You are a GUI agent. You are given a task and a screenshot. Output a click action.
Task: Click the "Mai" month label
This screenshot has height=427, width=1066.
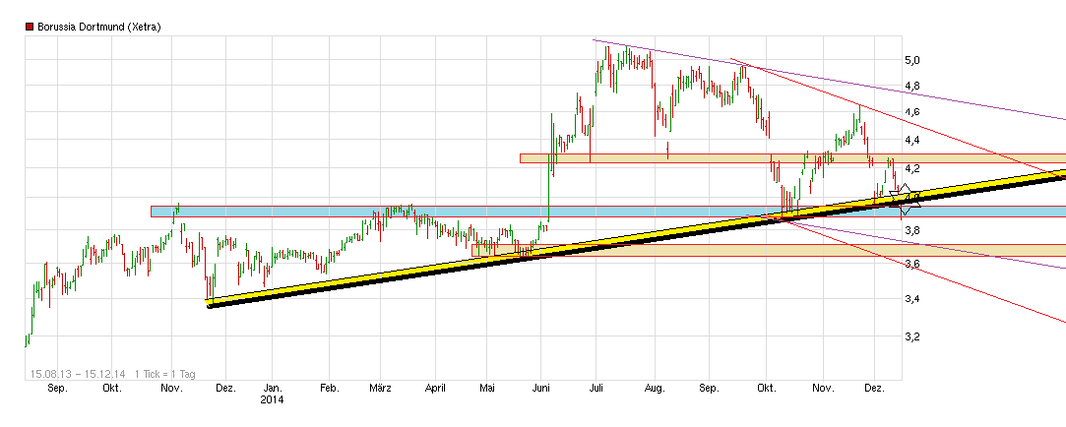coord(487,389)
